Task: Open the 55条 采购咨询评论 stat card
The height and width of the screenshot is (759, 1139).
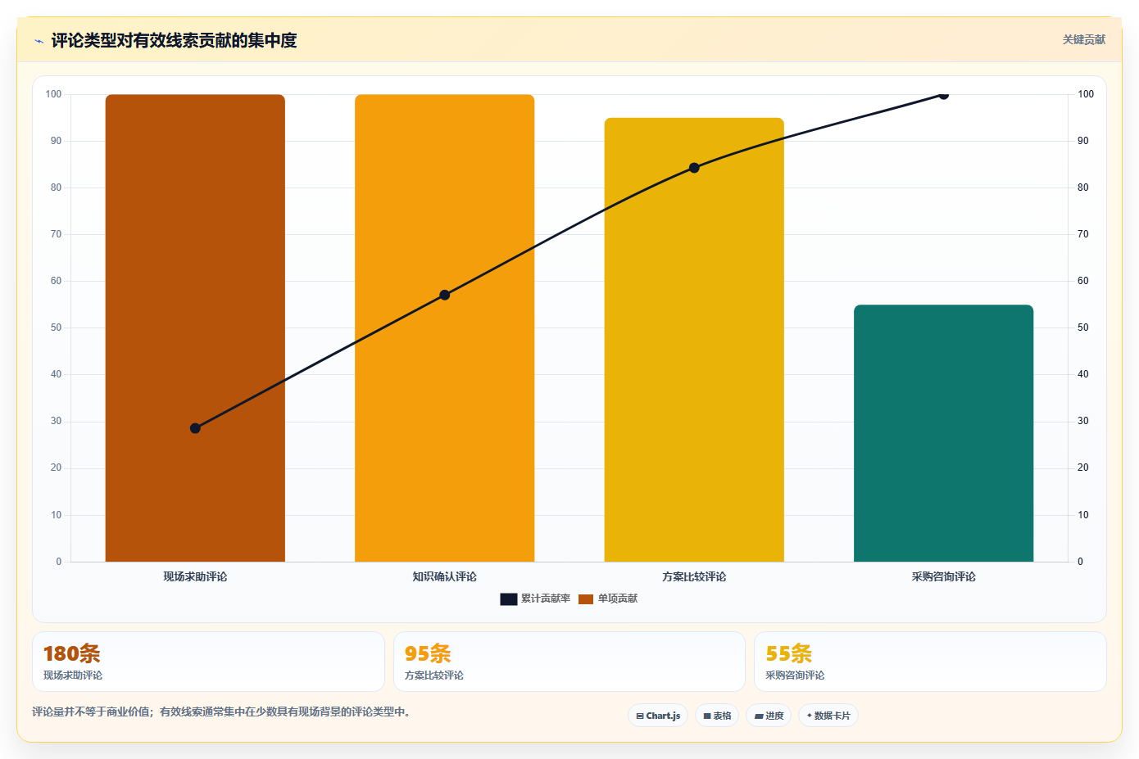Action: point(930,662)
